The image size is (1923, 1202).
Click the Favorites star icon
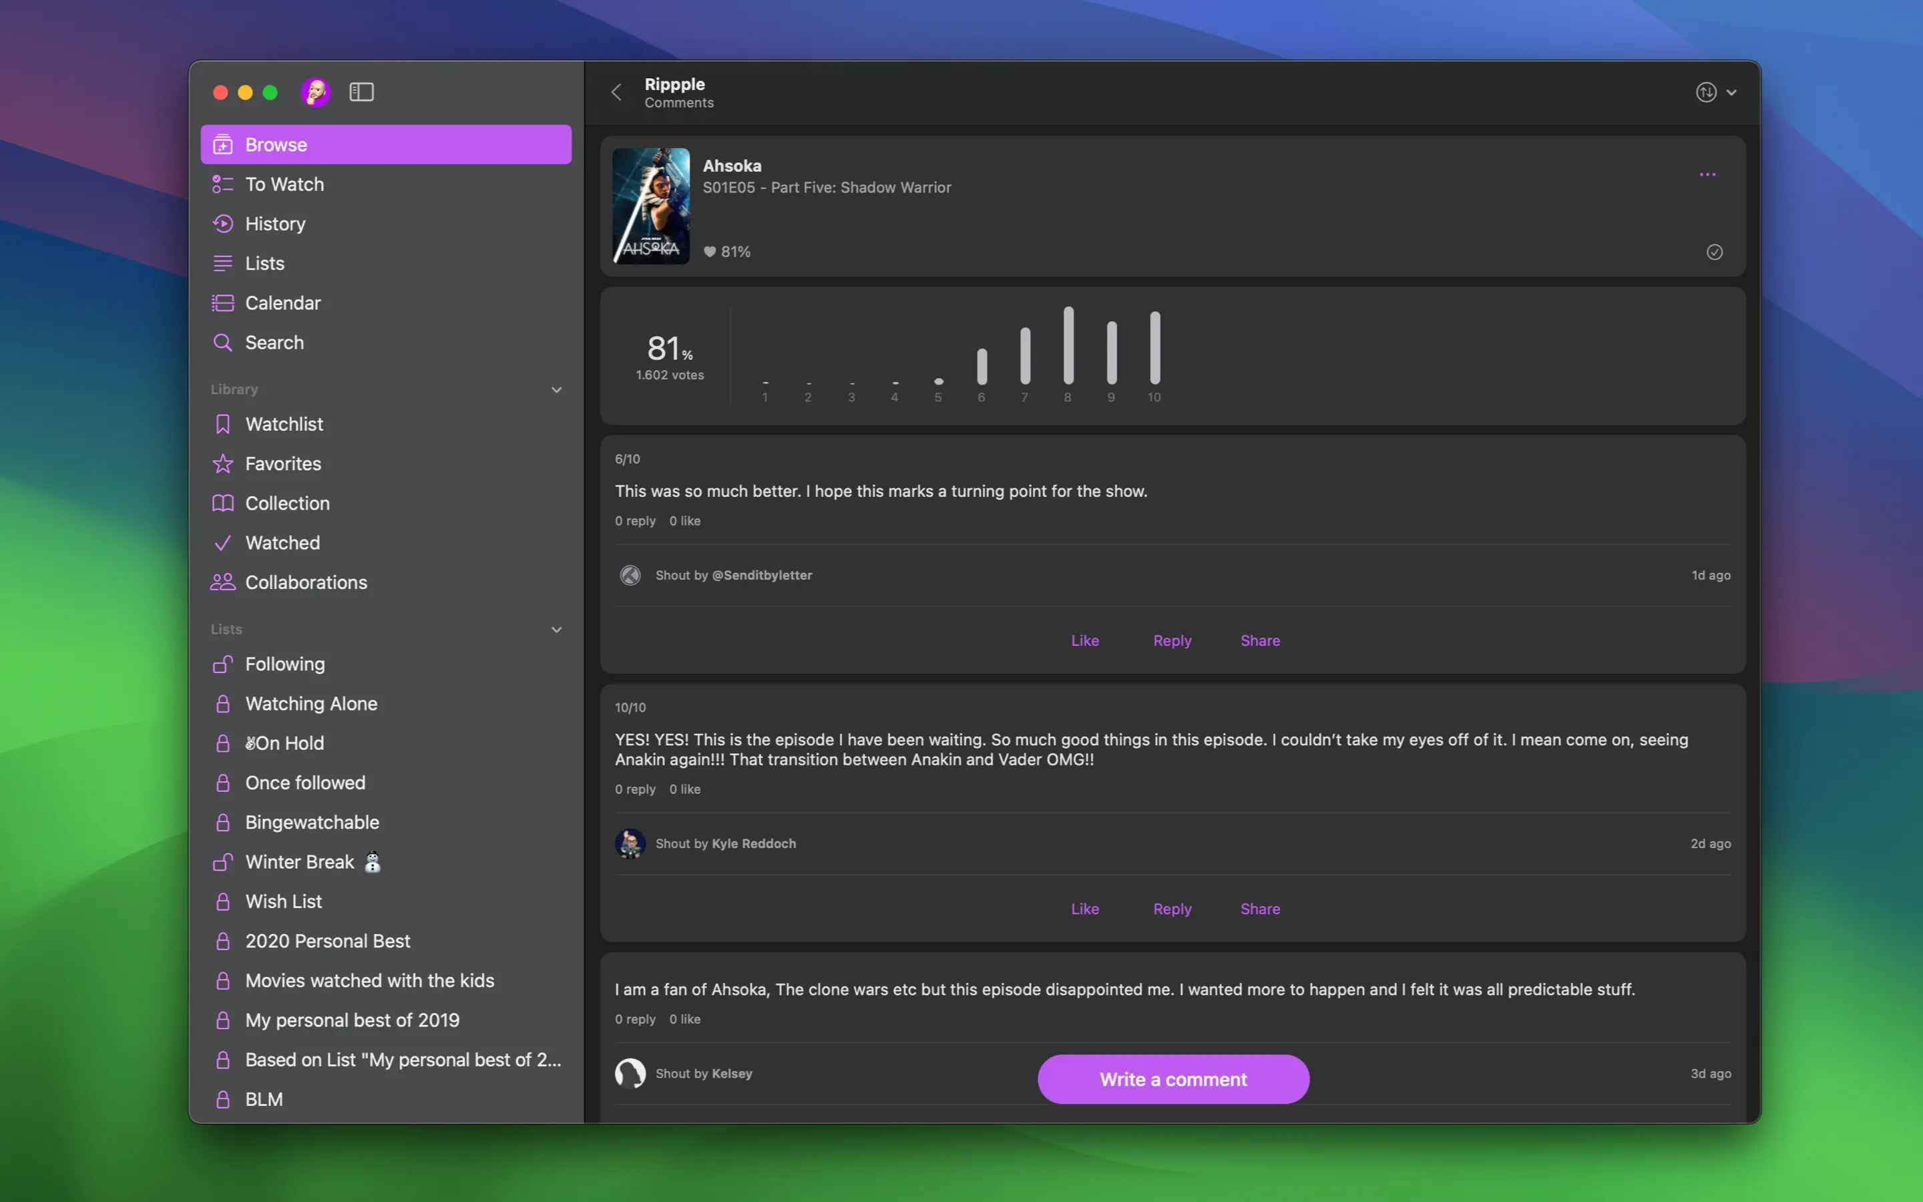pos(222,463)
